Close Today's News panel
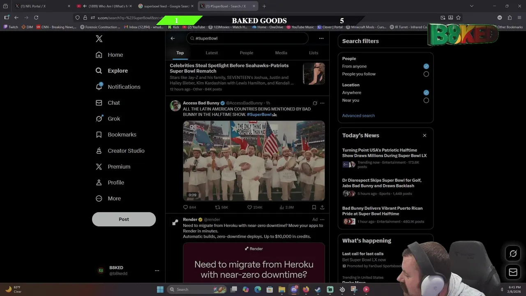The height and width of the screenshot is (296, 526). [x=424, y=135]
